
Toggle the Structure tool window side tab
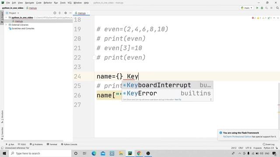click(x=2, y=117)
